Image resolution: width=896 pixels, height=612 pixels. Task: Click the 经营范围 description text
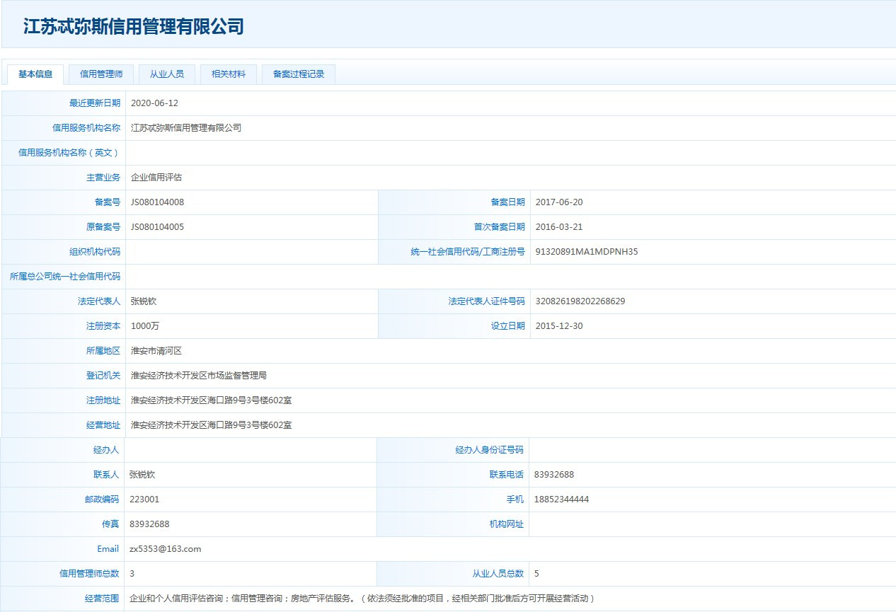[x=362, y=599]
